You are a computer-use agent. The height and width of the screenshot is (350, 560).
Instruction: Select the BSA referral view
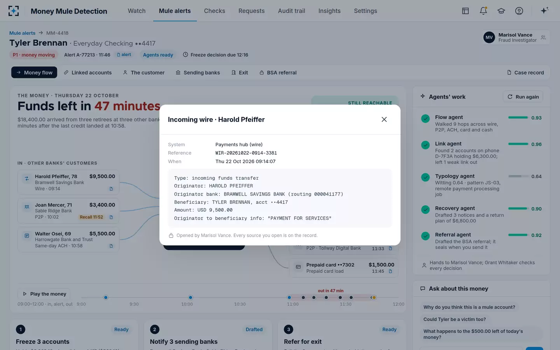click(x=278, y=72)
